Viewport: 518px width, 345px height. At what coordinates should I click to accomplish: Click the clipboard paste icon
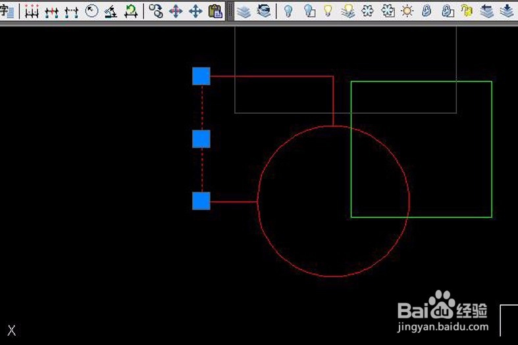click(215, 11)
